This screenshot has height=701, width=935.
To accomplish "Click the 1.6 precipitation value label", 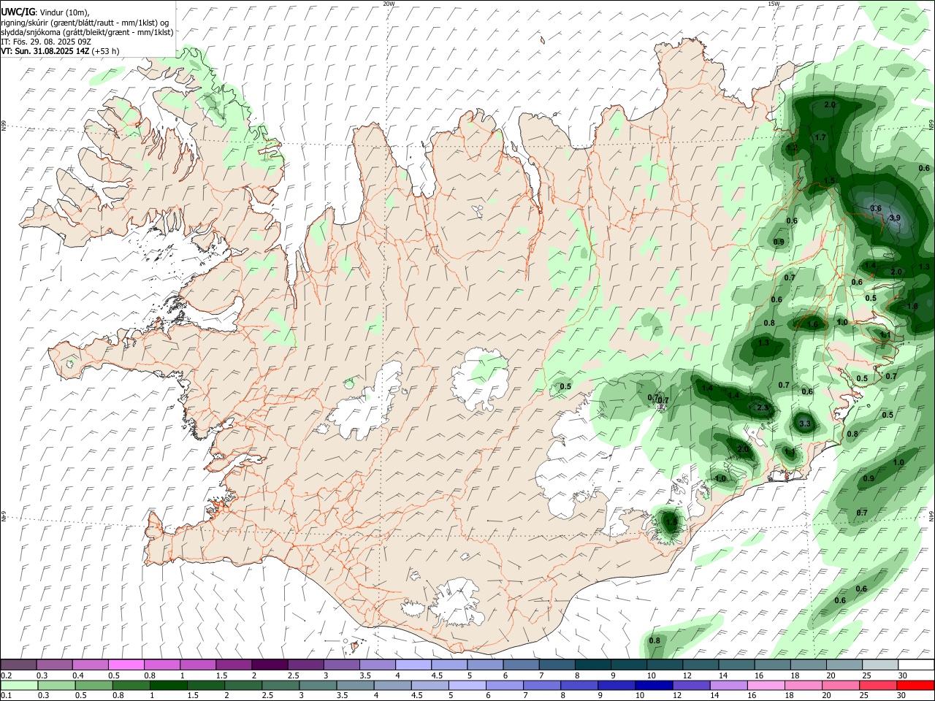I will [812, 325].
